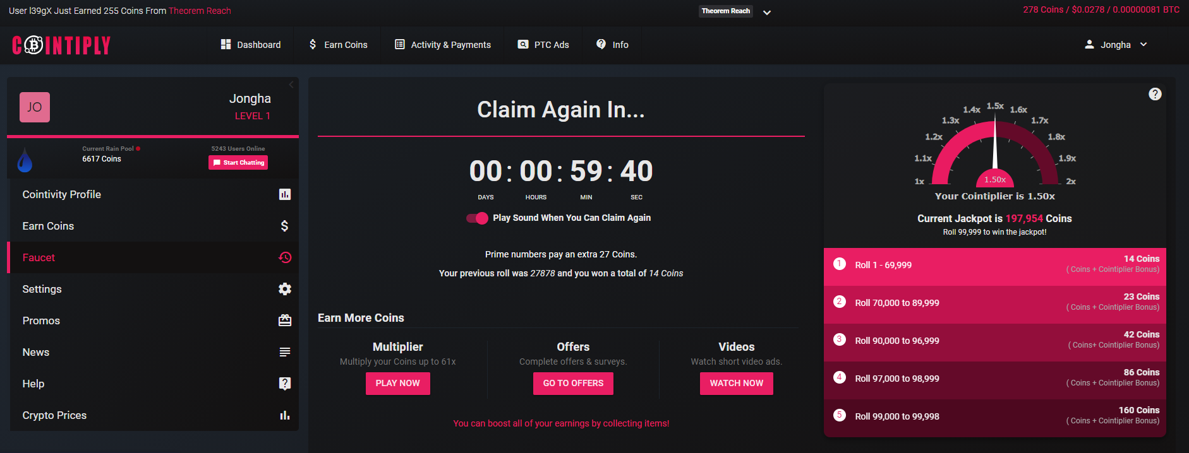Click the Start Chatting button
This screenshot has width=1189, height=453.
tap(238, 162)
